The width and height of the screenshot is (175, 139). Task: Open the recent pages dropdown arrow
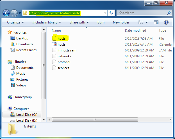pos(20,13)
